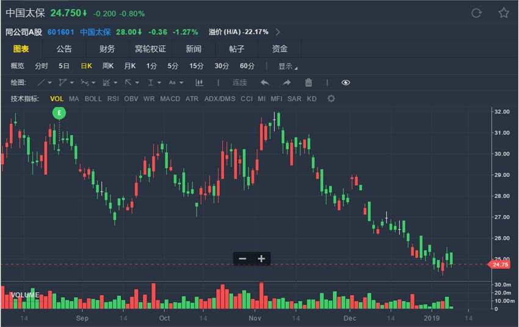This screenshot has width=519, height=327.
Task: Select the arrow drawing tool
Action: pos(128,83)
